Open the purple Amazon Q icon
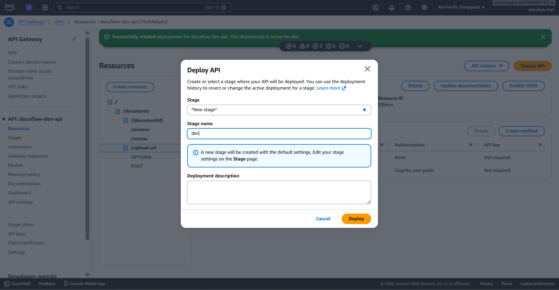This screenshot has width=559, height=290. tap(29, 8)
